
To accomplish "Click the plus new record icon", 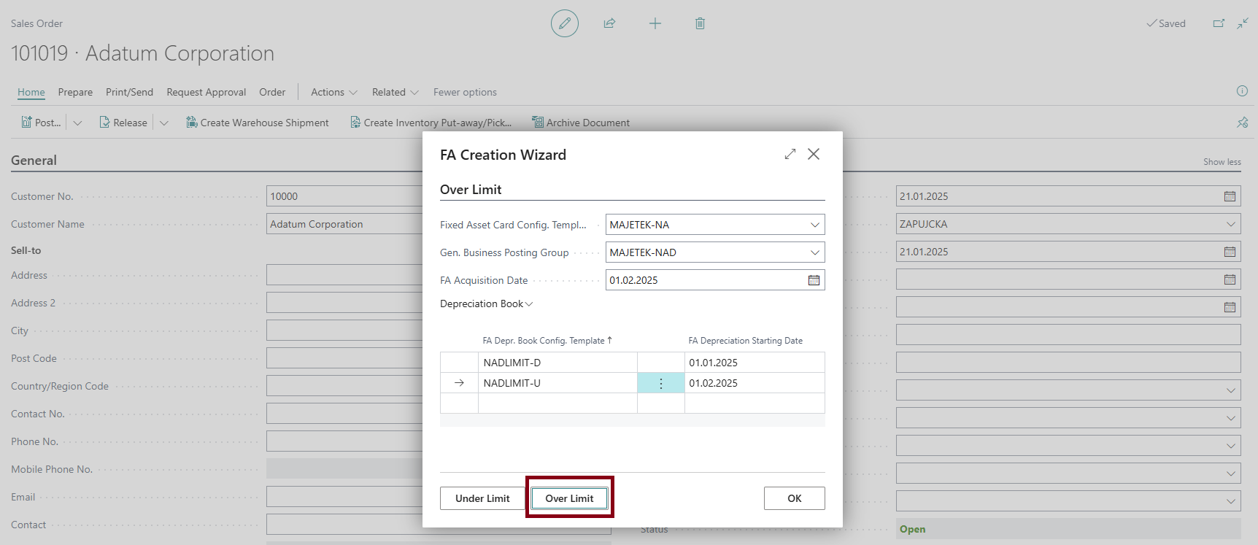I will tap(655, 23).
